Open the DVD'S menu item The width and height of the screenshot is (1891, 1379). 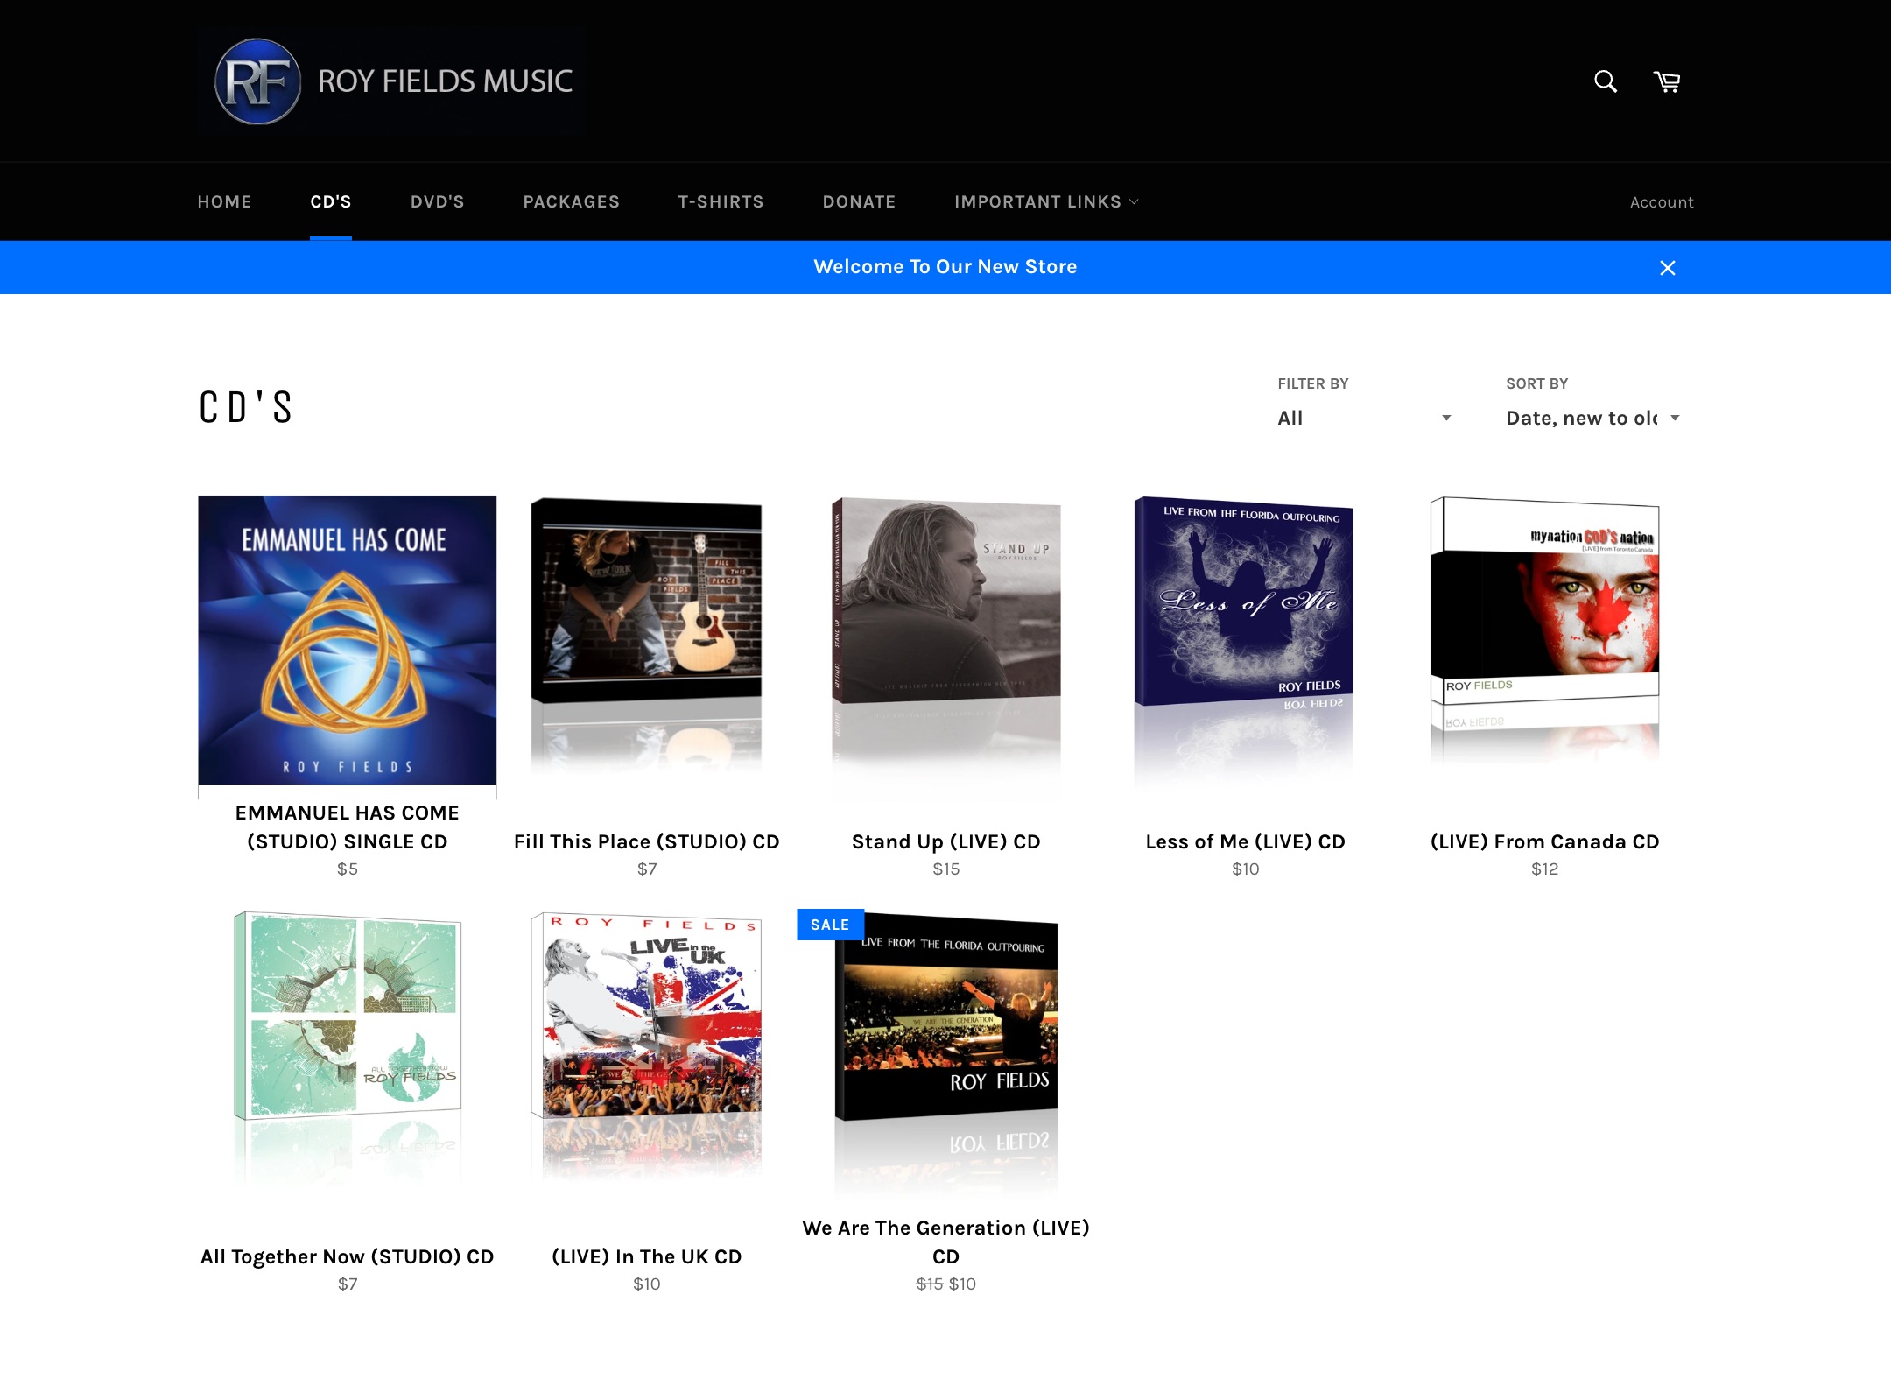click(437, 201)
